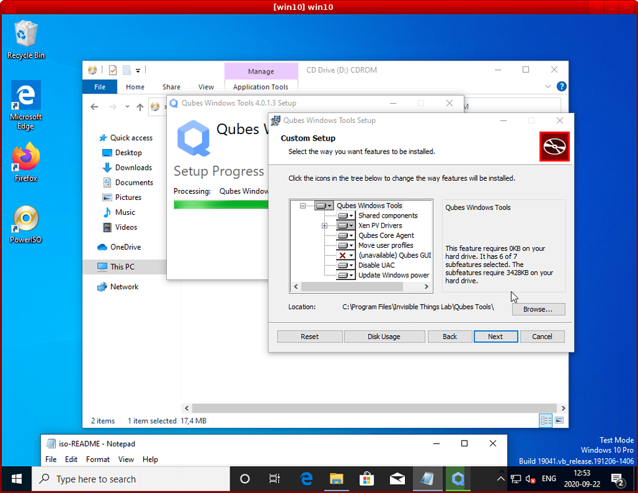This screenshot has height=493, width=638.
Task: Click the network status icon in system tray
Action: pyautogui.click(x=516, y=479)
